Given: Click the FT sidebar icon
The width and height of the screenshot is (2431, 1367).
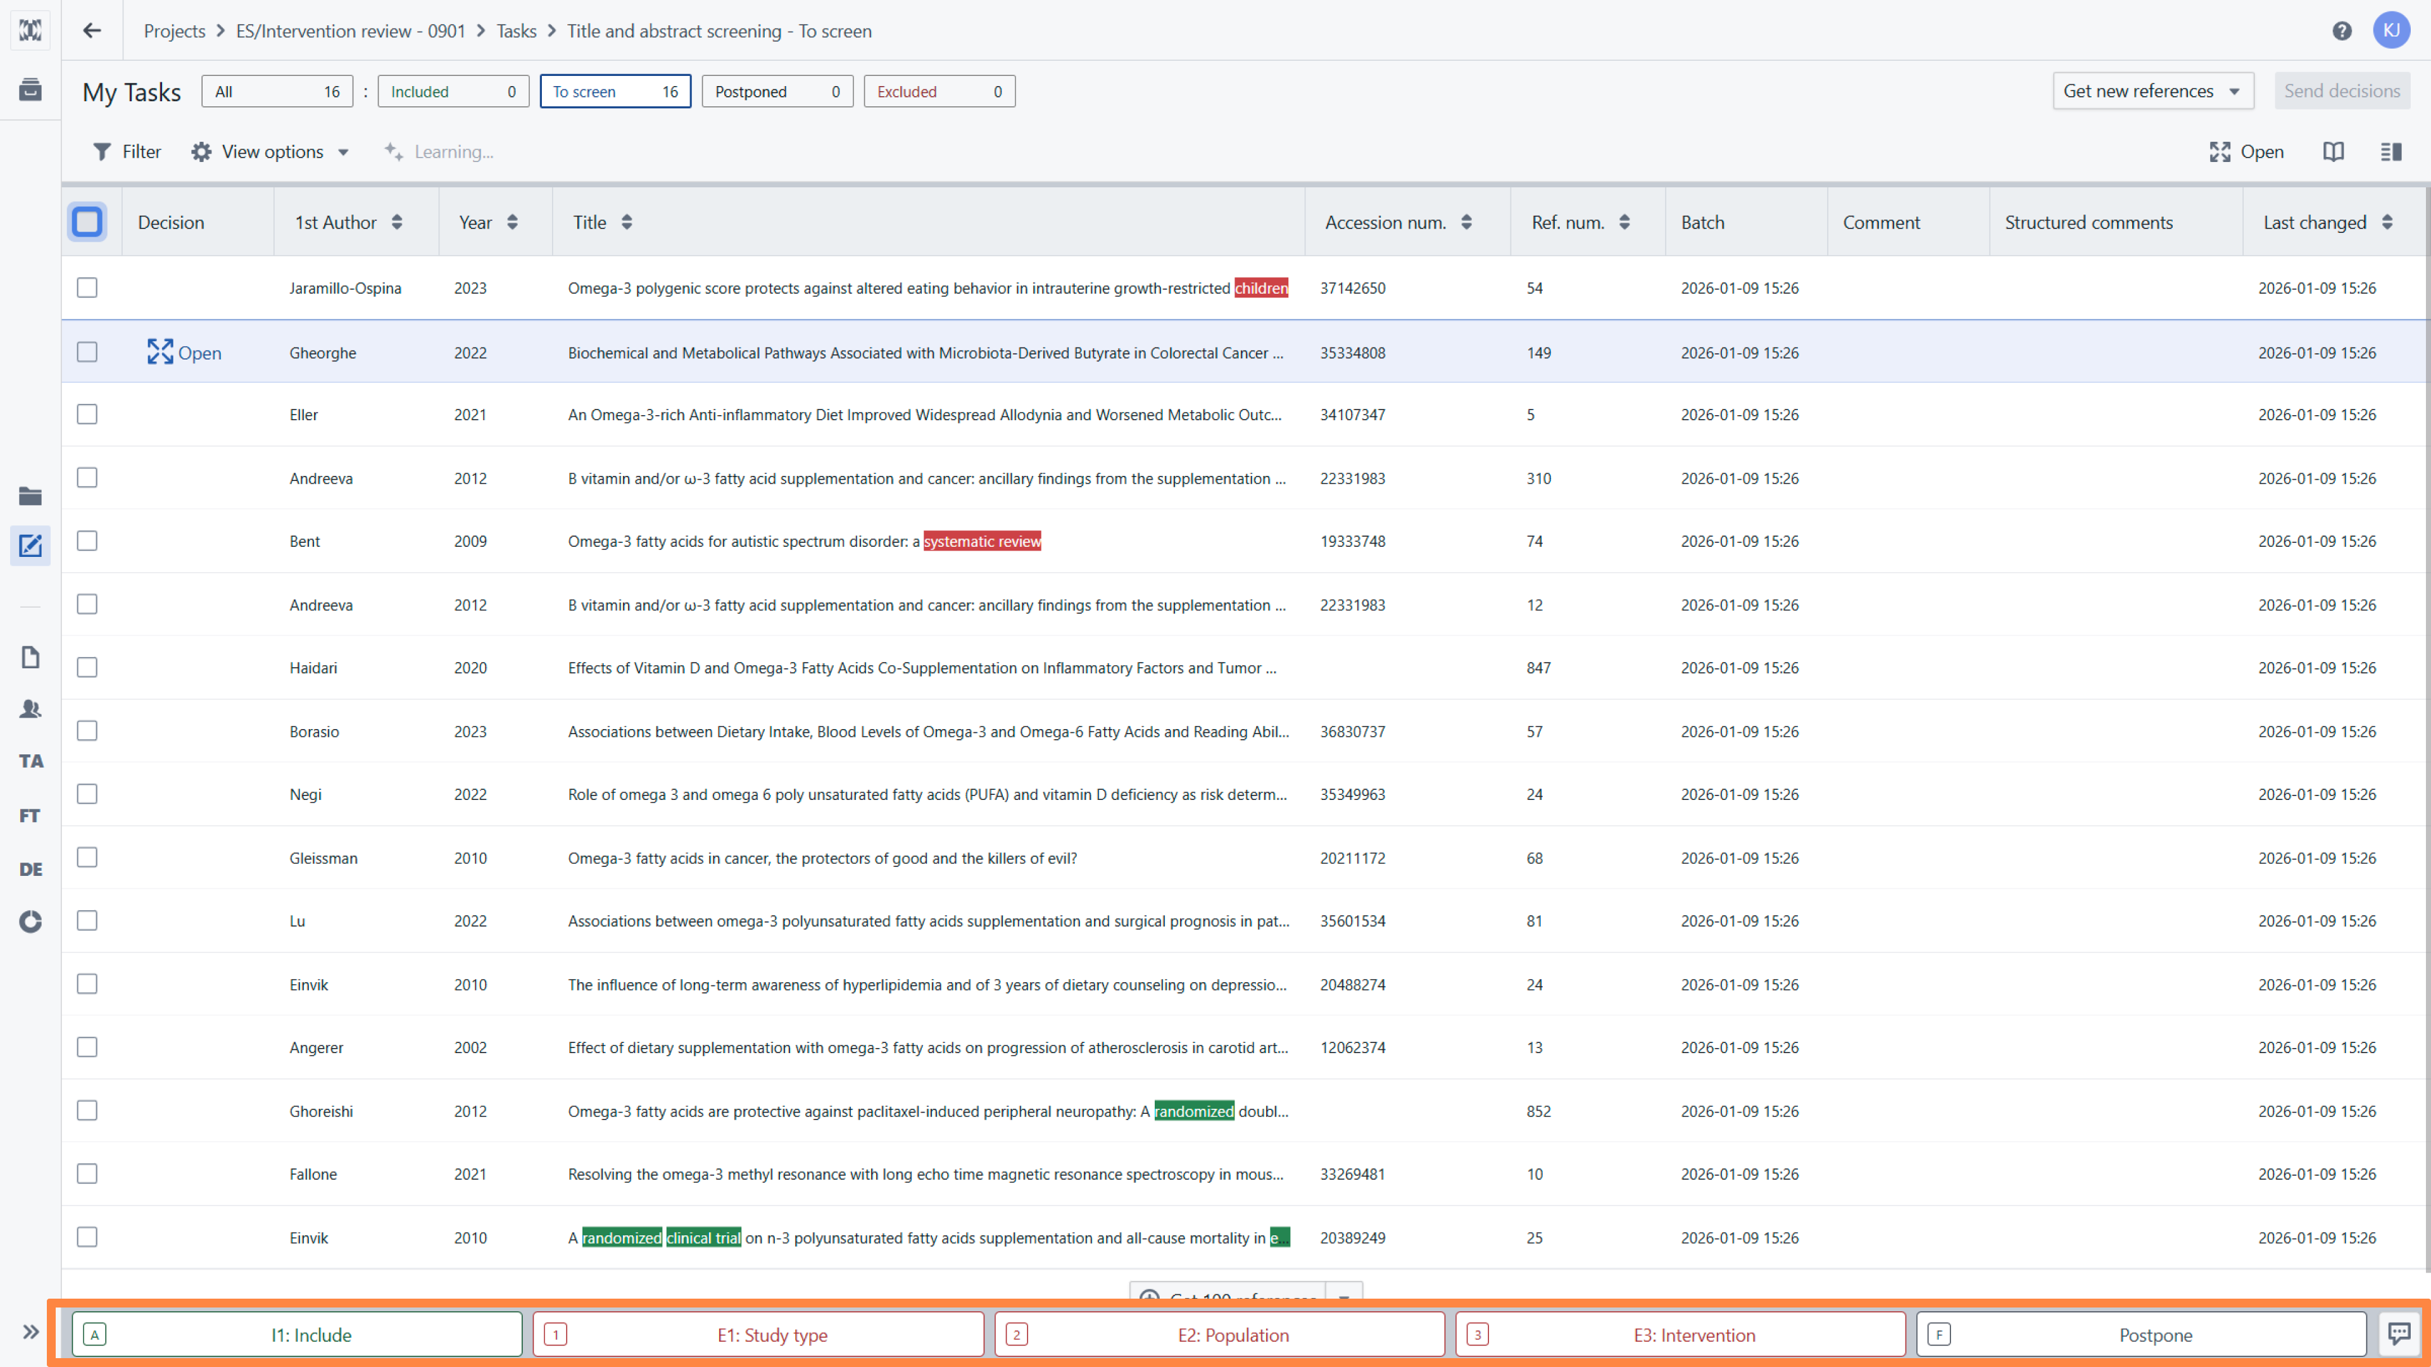Looking at the screenshot, I should pyautogui.click(x=30, y=815).
